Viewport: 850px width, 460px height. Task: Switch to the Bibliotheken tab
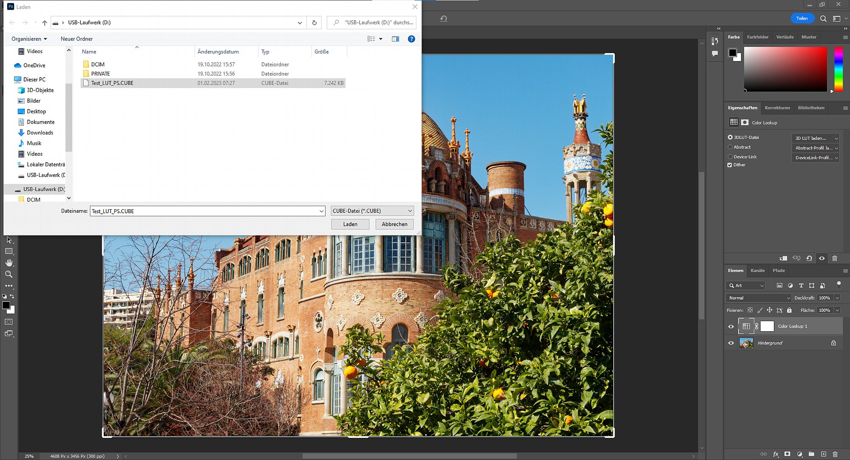tap(811, 108)
